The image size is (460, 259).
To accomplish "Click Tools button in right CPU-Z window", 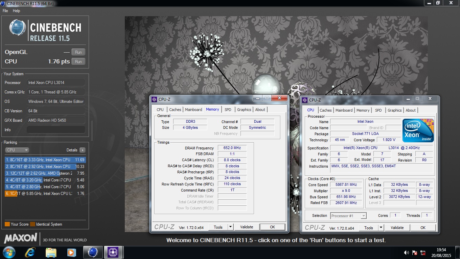I will pyautogui.click(x=369, y=228).
